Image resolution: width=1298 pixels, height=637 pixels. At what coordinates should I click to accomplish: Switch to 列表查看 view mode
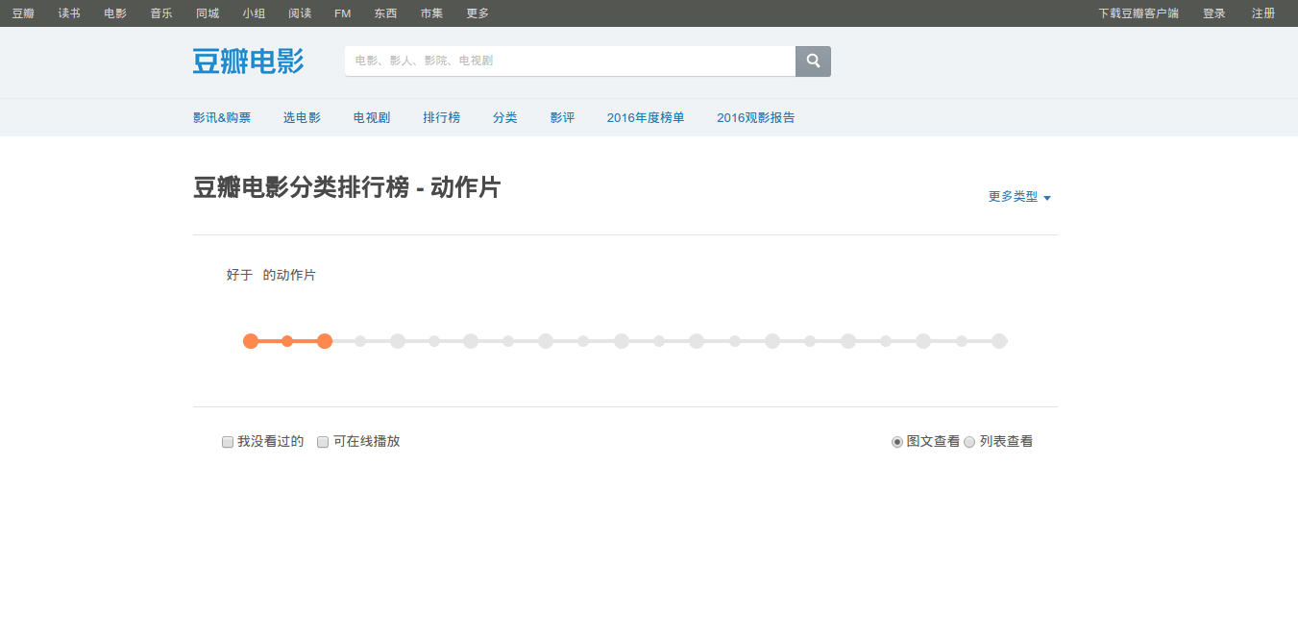(969, 442)
